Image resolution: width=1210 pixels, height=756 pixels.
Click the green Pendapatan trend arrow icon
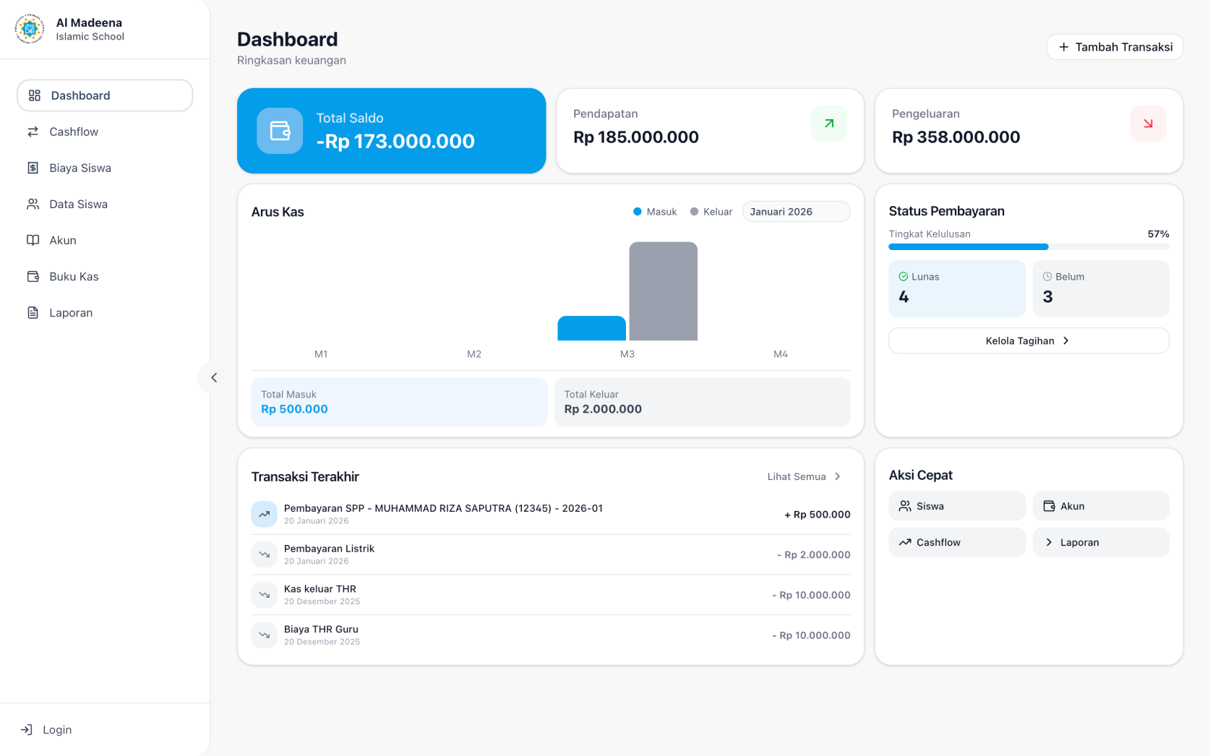click(x=828, y=123)
